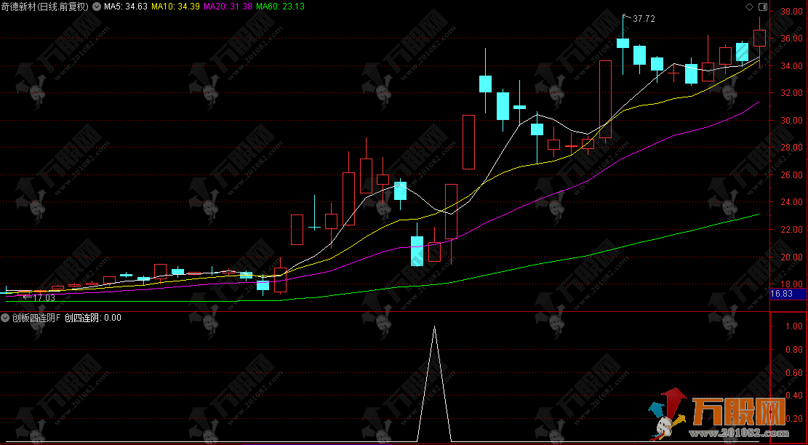Click the 38.00 label on price axis
Screen dimensions: 808x445
coord(791,12)
